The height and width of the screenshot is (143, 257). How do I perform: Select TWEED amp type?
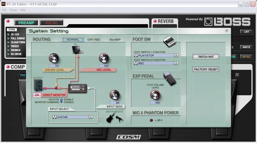(13, 46)
